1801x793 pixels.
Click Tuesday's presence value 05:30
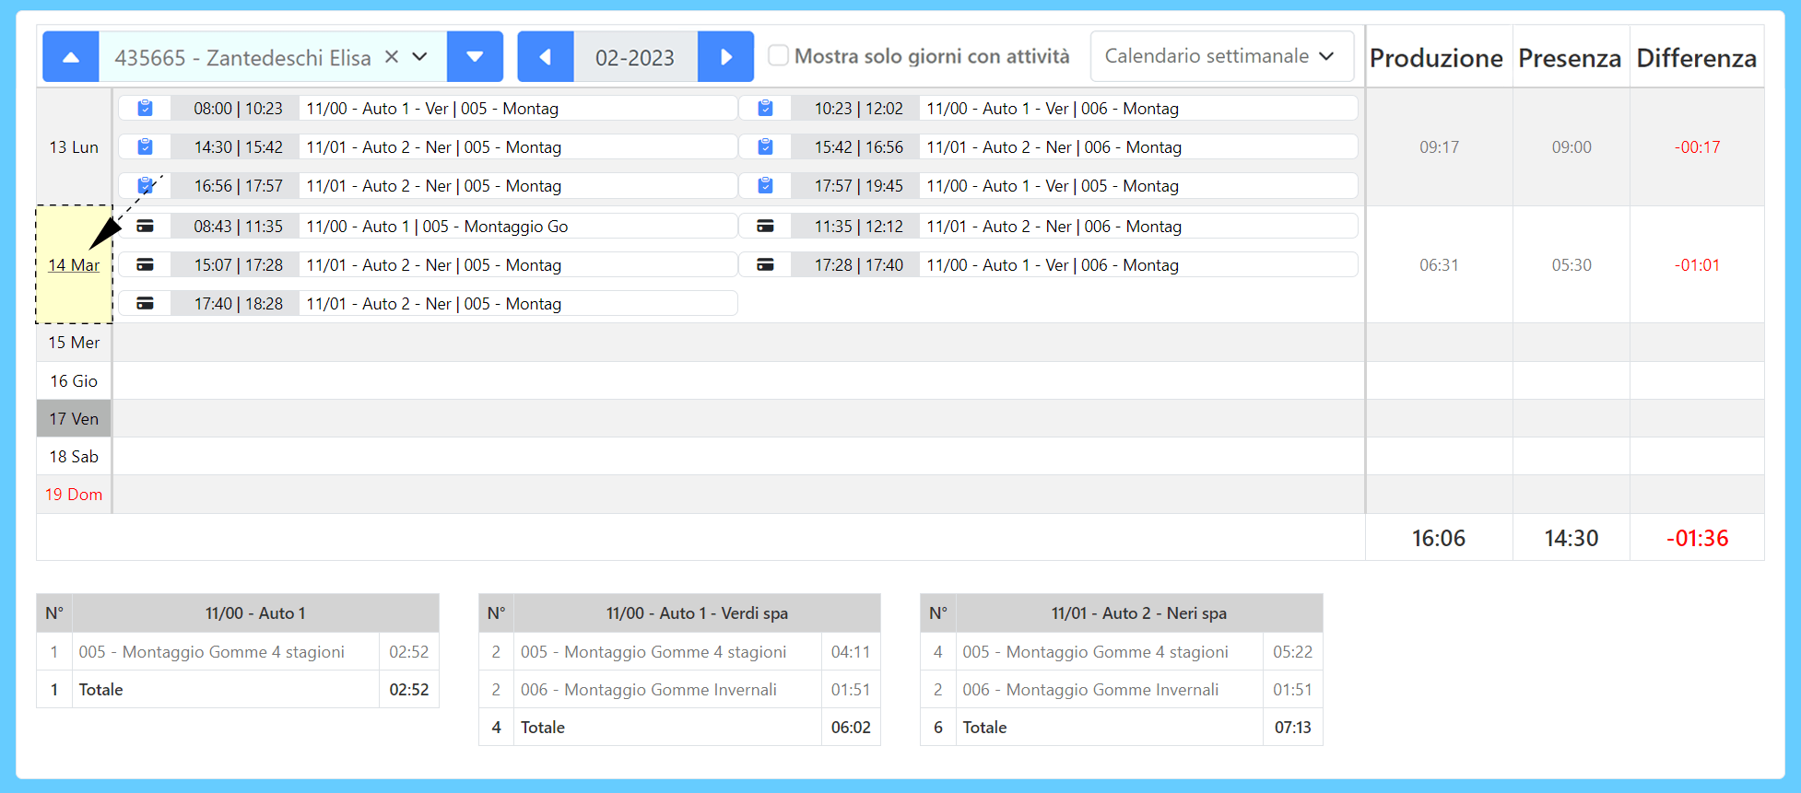pos(1571,265)
